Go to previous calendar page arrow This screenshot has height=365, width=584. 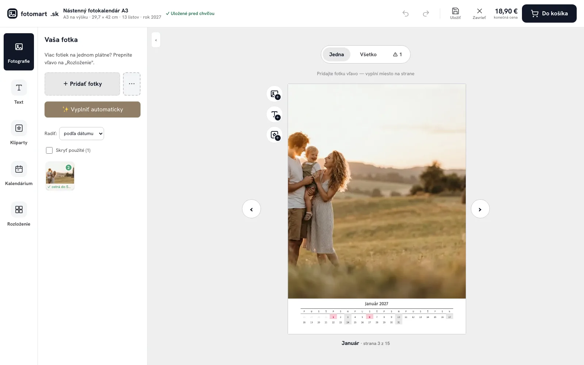point(251,209)
